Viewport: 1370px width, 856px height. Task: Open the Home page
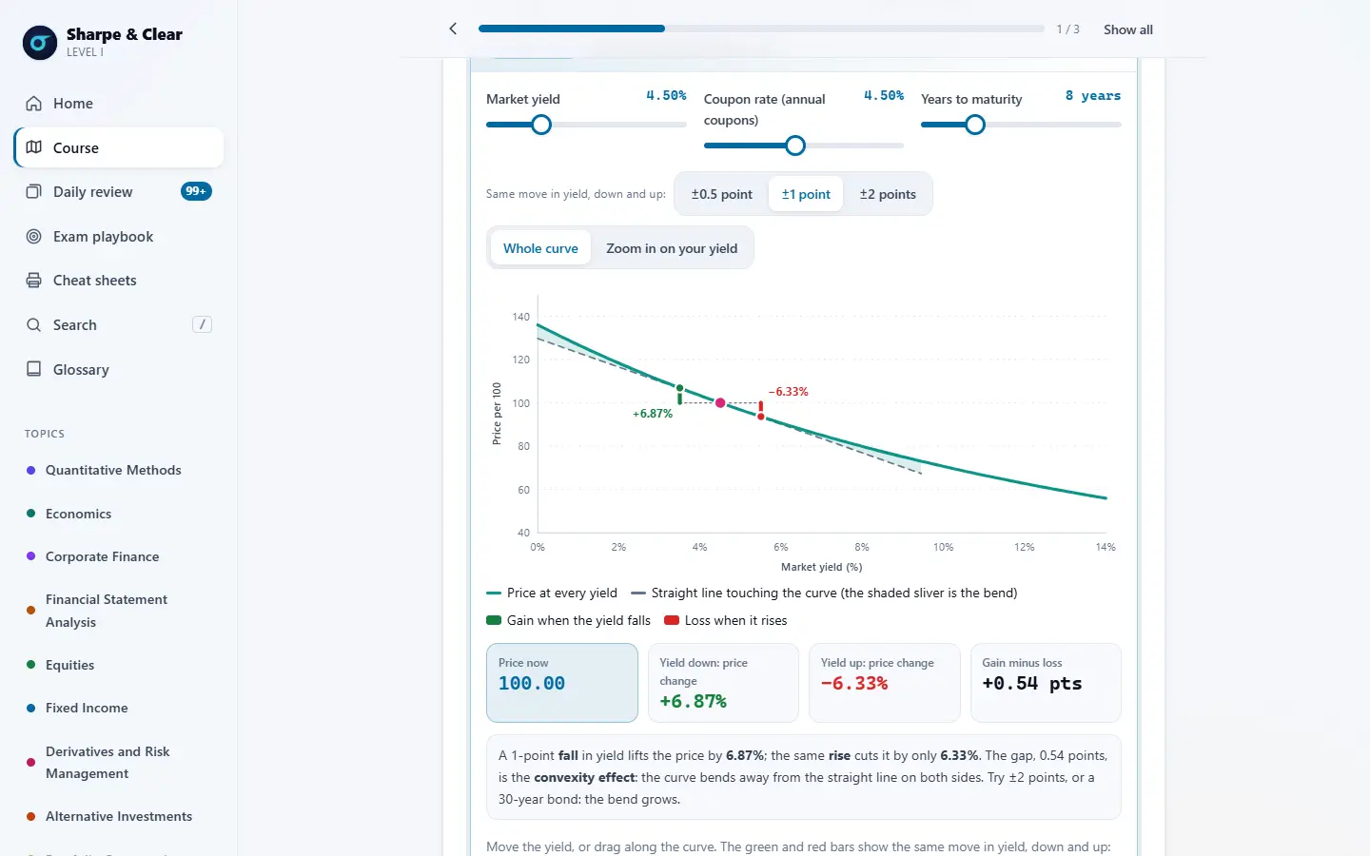119,104
